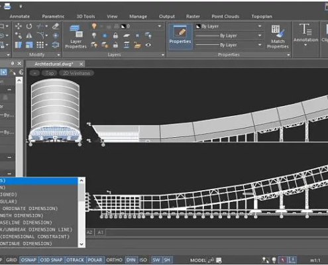
Task: Open the Annotation dropdown arrow
Action: (x=305, y=45)
